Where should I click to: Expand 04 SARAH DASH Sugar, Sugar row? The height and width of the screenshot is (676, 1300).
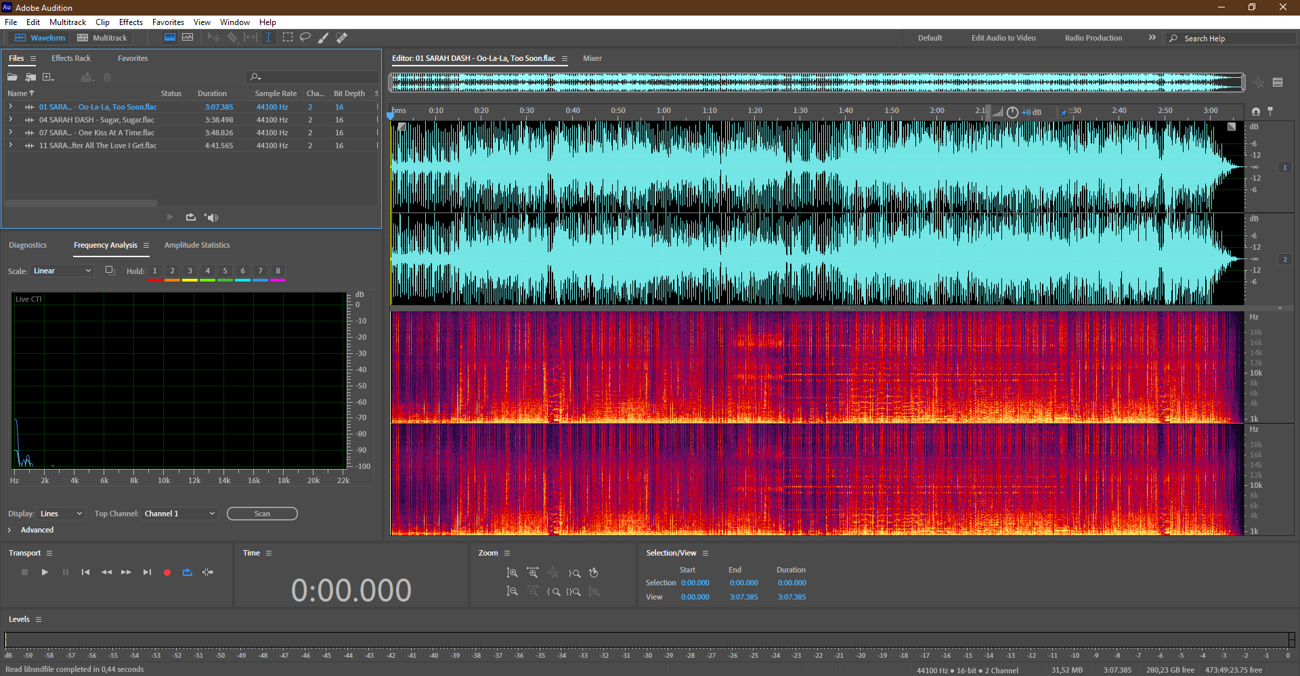[10, 120]
